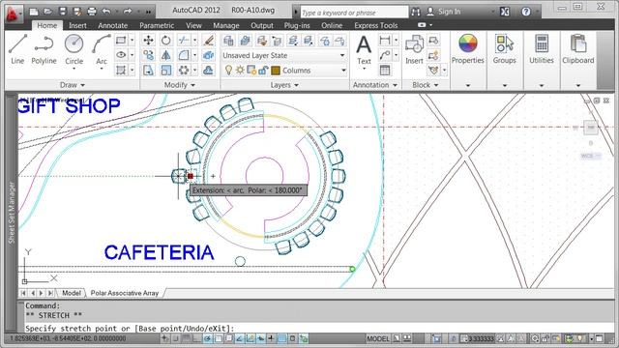
Task: Select the Trim tool
Action: (x=184, y=41)
